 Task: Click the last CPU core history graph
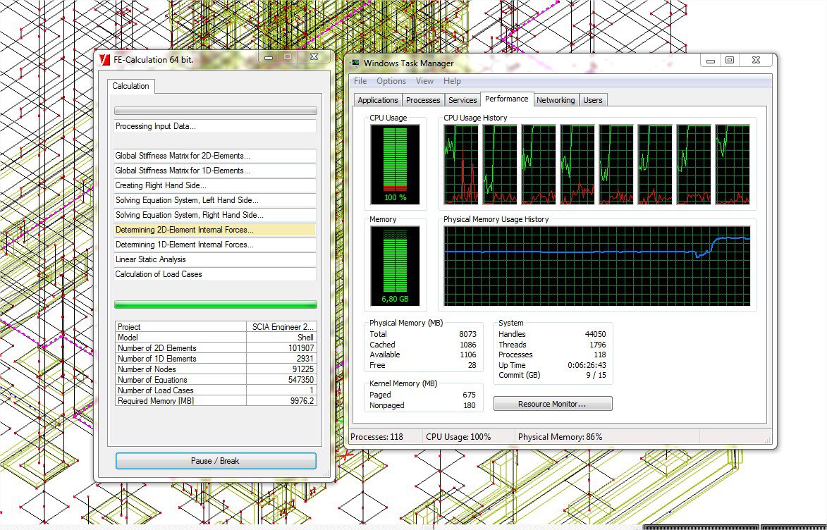(733, 164)
